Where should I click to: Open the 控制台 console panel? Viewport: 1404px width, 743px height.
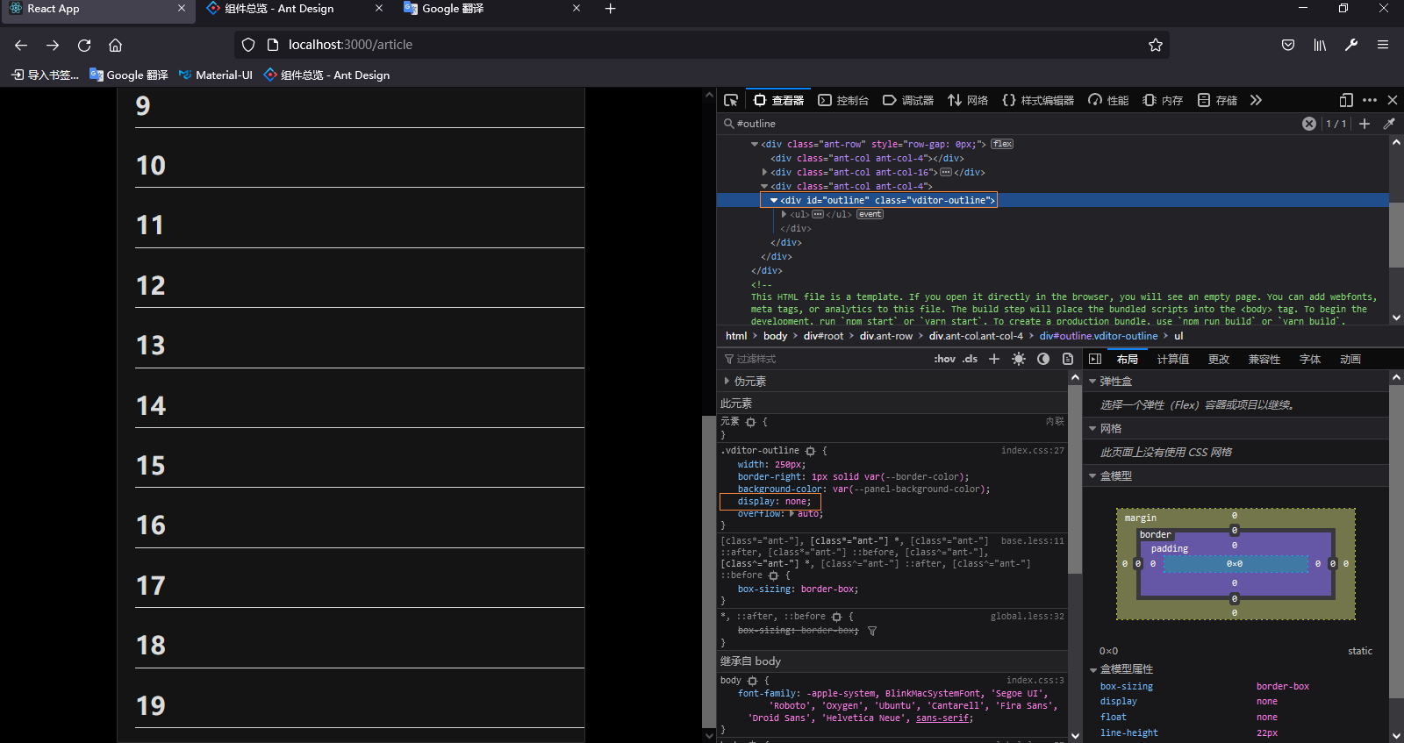[x=843, y=100]
